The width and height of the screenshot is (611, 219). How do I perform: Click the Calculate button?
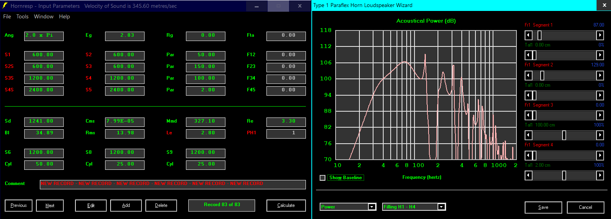click(286, 205)
